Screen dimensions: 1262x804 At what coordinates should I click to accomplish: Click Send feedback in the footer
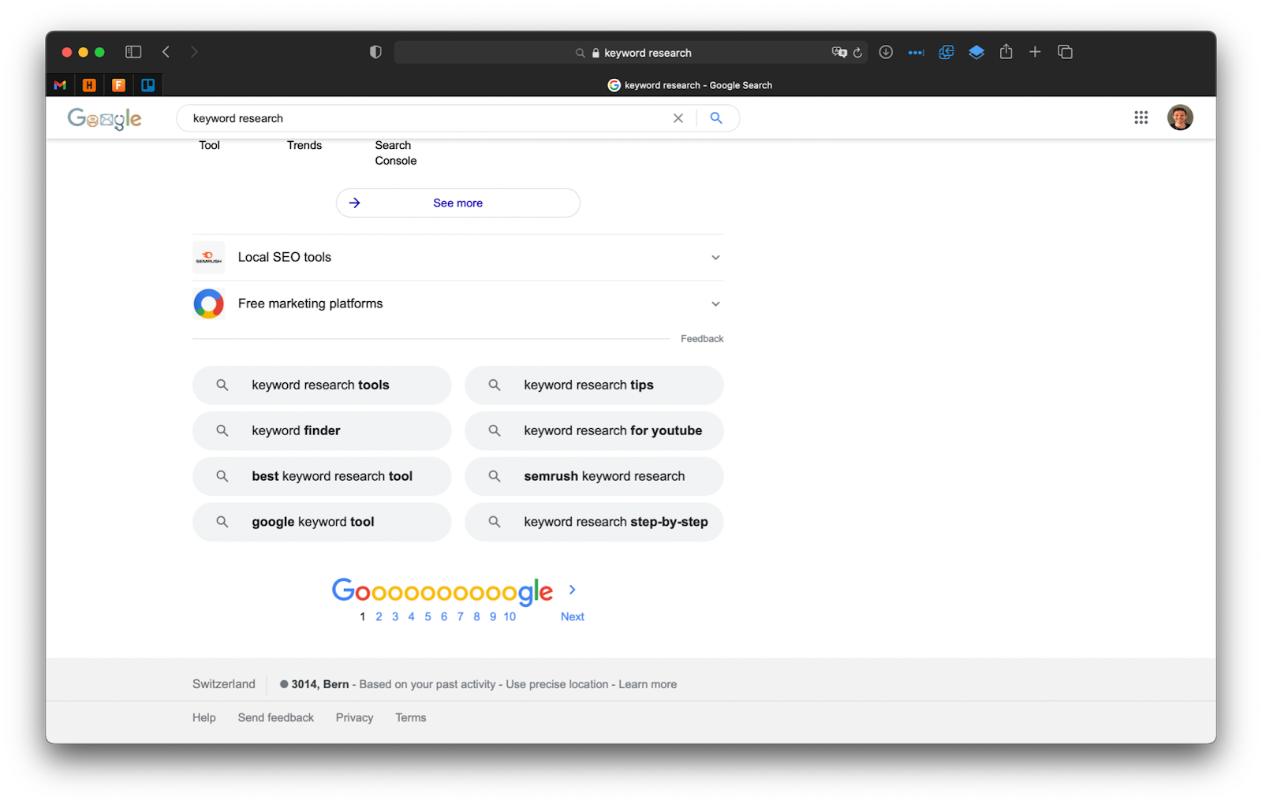[x=276, y=717]
